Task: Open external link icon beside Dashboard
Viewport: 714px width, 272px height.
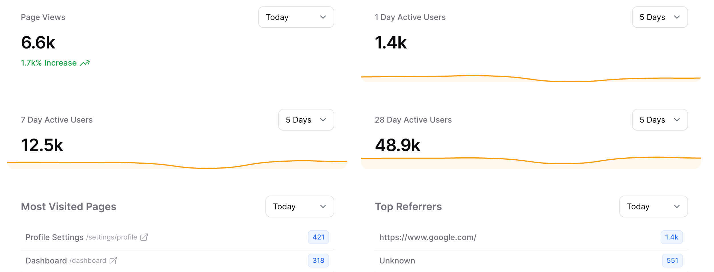Action: click(113, 261)
